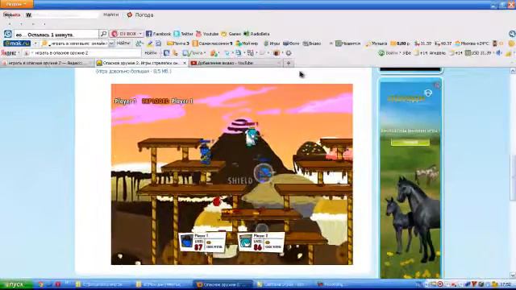Image resolution: width=516 pixels, height=290 pixels.
Task: Click the Ey 40.37 euro rate item
Action: tap(443, 43)
